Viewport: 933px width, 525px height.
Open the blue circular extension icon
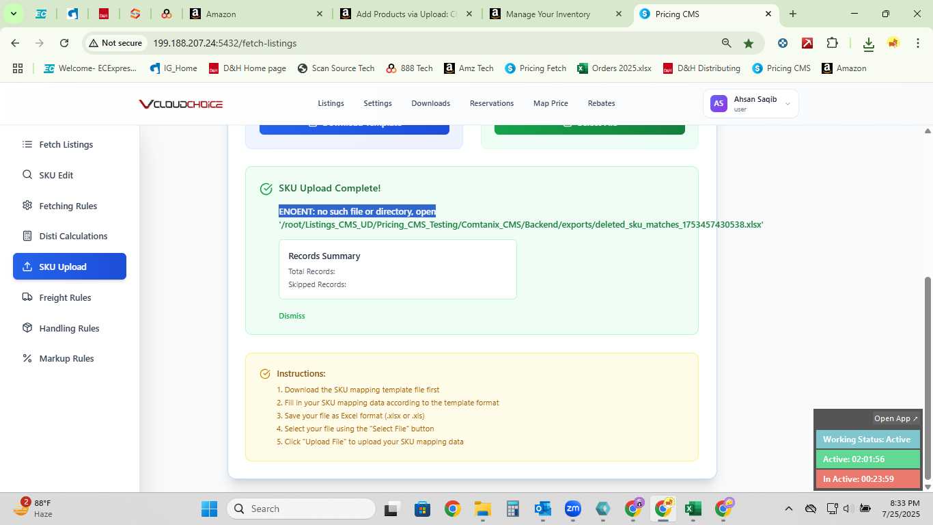pos(783,43)
